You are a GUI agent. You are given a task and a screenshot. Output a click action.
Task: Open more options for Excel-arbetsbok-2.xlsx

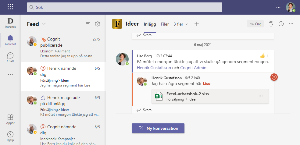(x=260, y=96)
